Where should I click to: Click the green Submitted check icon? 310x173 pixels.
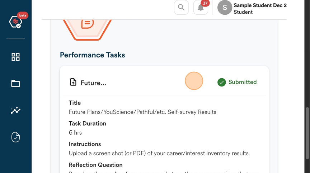[222, 82]
